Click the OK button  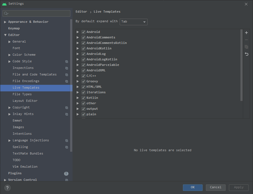pyautogui.click(x=192, y=187)
